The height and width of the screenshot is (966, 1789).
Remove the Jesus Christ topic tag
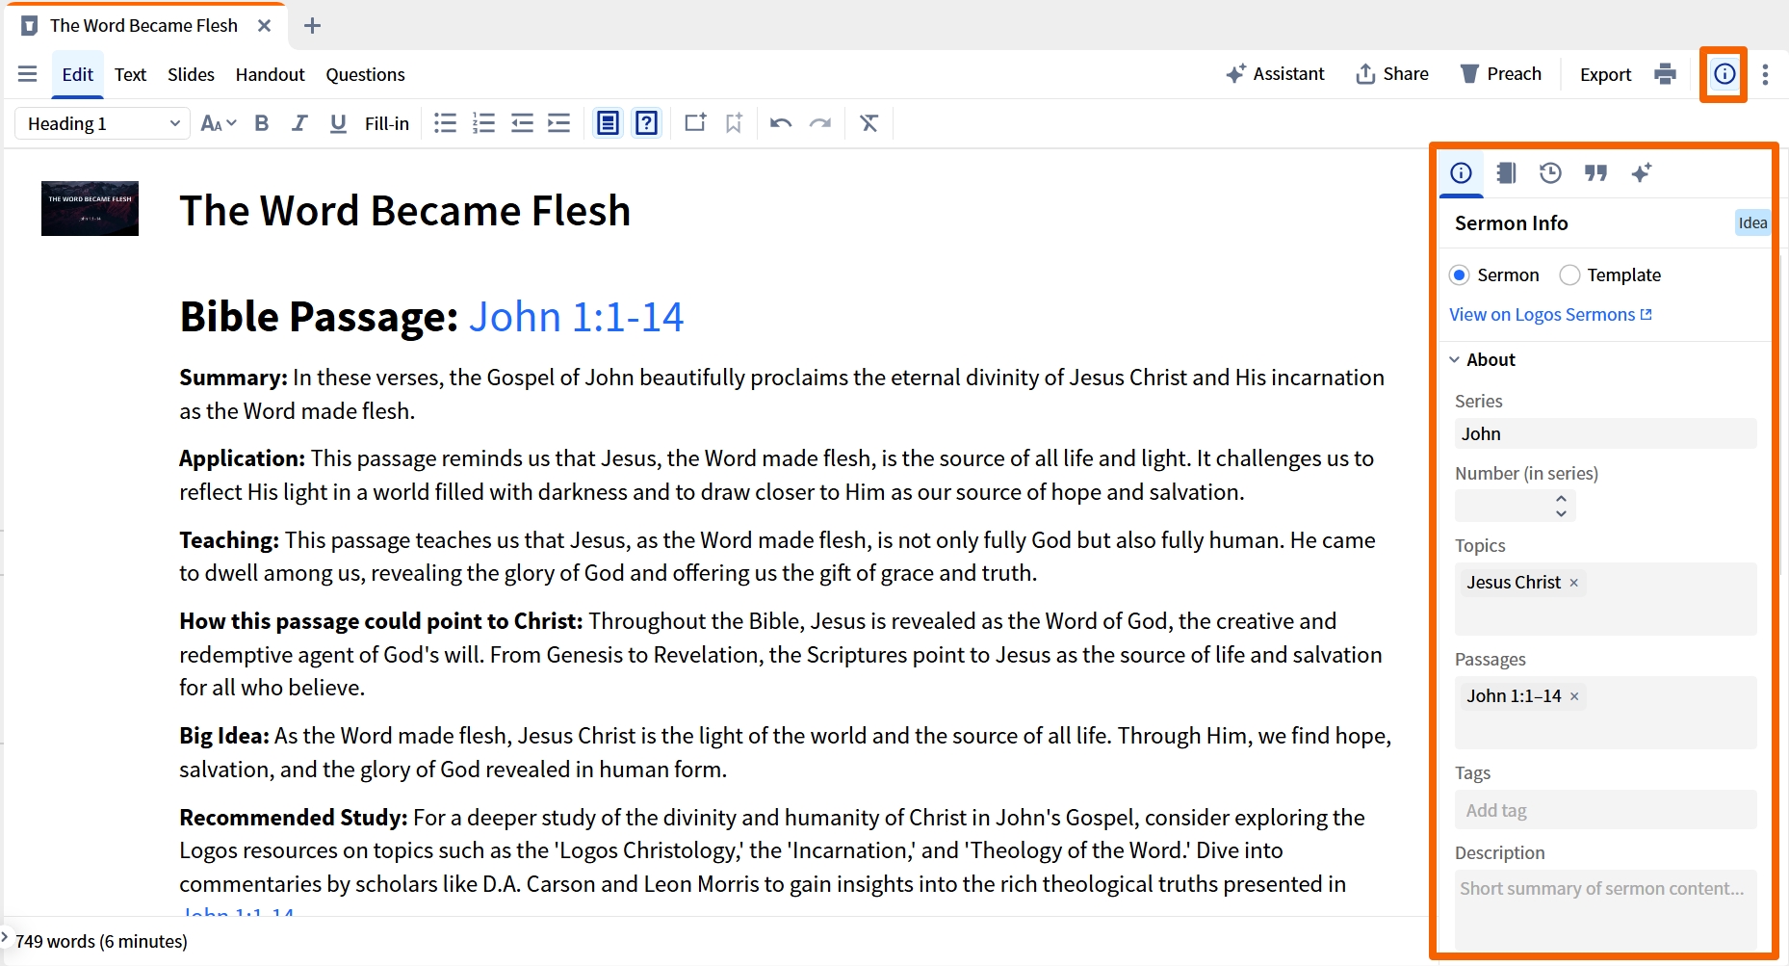1574,583
